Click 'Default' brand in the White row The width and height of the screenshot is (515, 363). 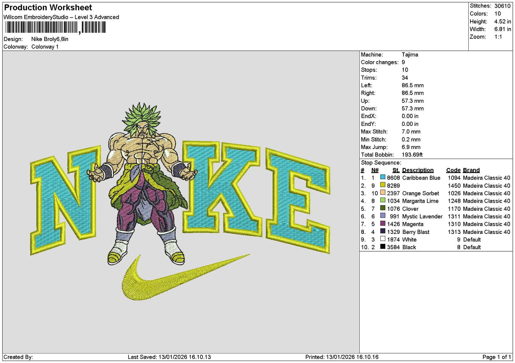(472, 240)
